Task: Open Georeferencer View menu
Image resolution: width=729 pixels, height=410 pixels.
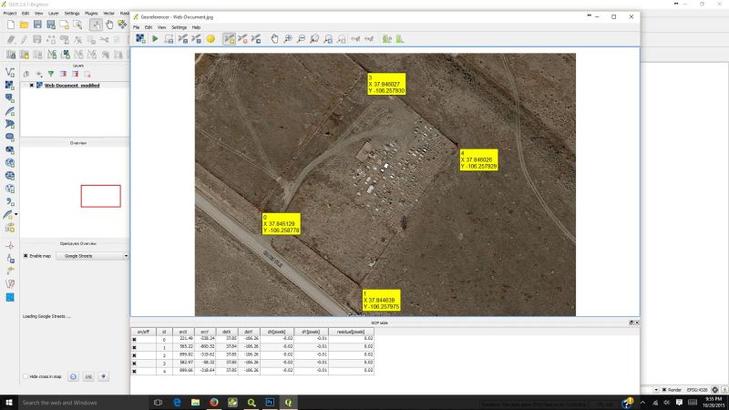Action: pyautogui.click(x=162, y=27)
